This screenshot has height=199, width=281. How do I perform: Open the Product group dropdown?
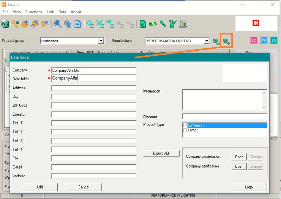[101, 41]
